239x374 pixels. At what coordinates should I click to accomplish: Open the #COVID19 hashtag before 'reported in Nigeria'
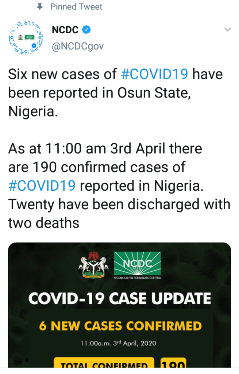[x=42, y=186]
